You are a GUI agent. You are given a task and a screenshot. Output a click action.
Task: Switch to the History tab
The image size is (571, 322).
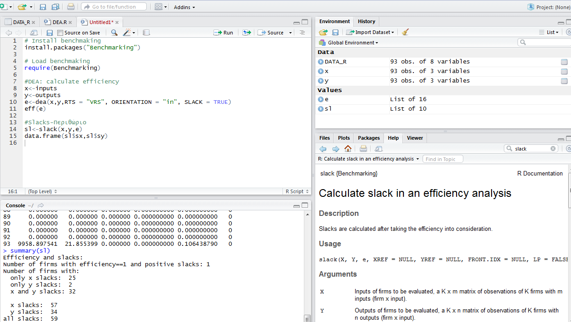pyautogui.click(x=367, y=21)
